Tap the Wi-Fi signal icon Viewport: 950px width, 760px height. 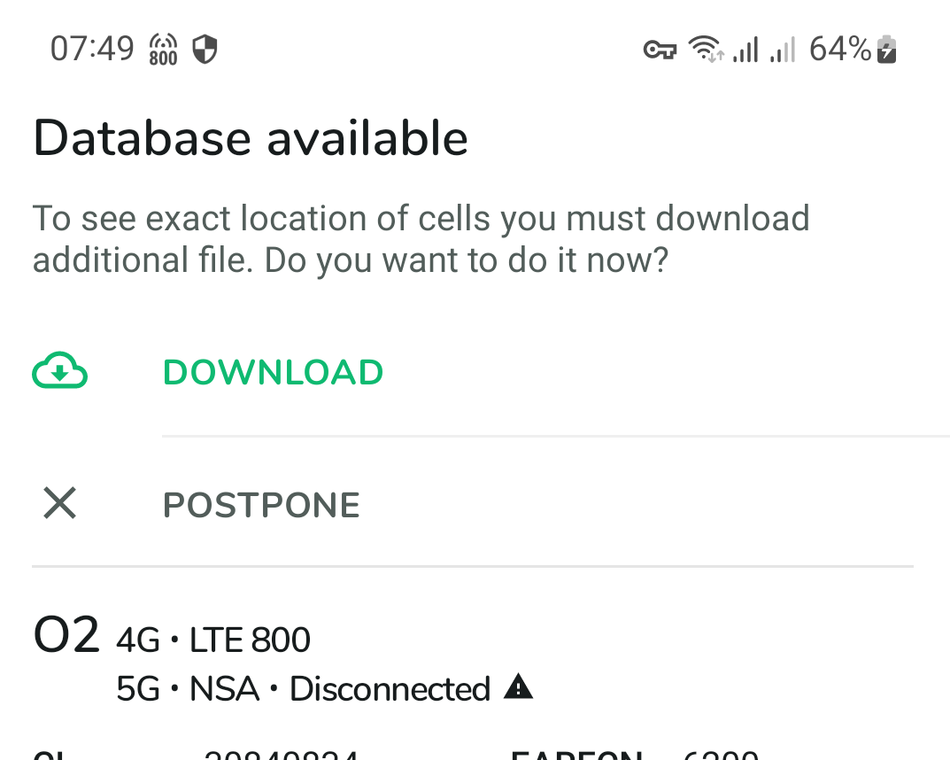tap(706, 50)
